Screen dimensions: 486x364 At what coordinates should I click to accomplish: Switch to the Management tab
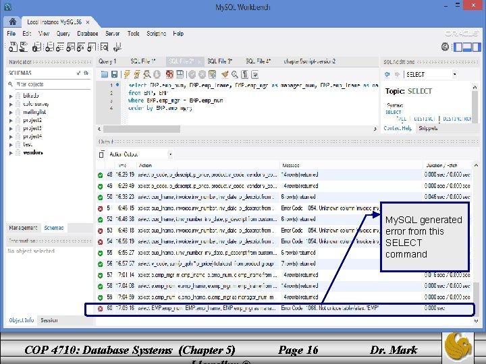[23, 228]
